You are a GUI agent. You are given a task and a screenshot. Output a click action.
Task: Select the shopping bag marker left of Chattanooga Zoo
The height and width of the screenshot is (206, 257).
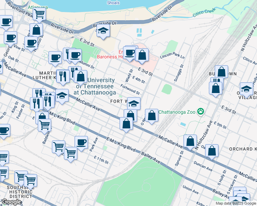(152, 115)
